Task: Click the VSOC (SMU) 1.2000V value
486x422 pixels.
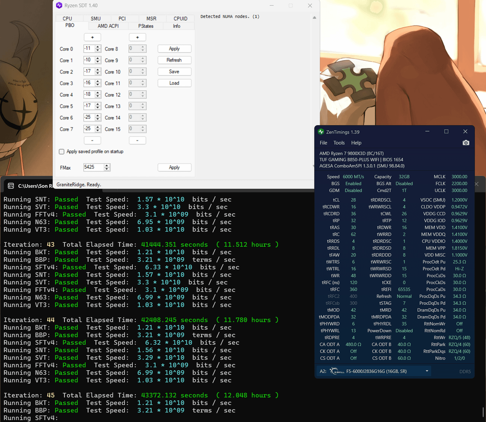Action: [459, 200]
